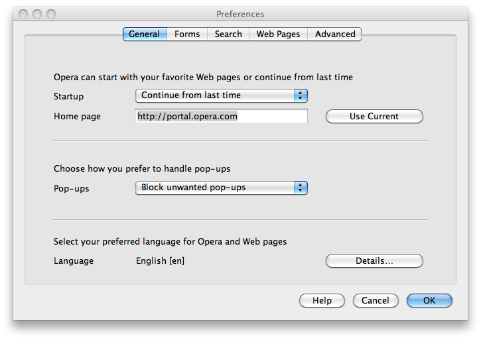Screen dimensions: 481x340
Task: Click the Preferences title bar text
Action: pyautogui.click(x=240, y=14)
